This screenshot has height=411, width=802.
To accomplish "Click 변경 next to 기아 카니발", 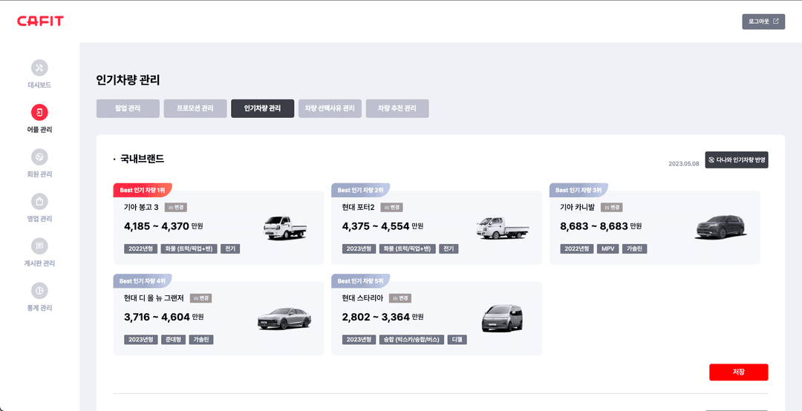I will point(612,207).
